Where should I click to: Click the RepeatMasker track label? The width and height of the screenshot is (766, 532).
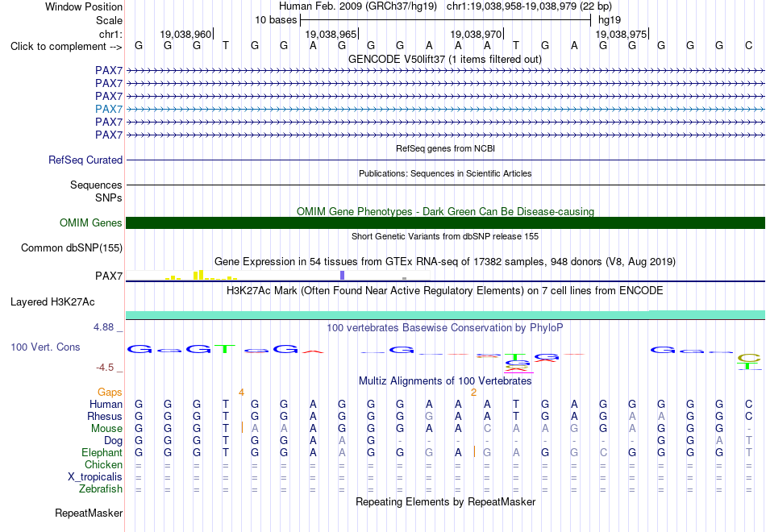(x=89, y=513)
